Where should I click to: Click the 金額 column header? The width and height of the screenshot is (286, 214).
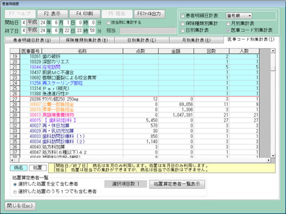pyautogui.click(x=176, y=51)
